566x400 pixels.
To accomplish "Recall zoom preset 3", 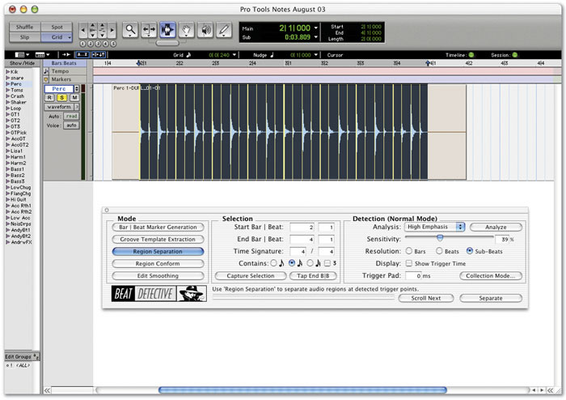I will tap(98, 44).
